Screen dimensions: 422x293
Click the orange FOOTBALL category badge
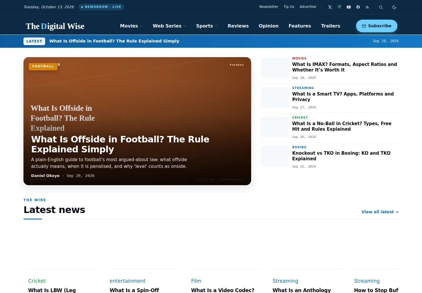43,67
